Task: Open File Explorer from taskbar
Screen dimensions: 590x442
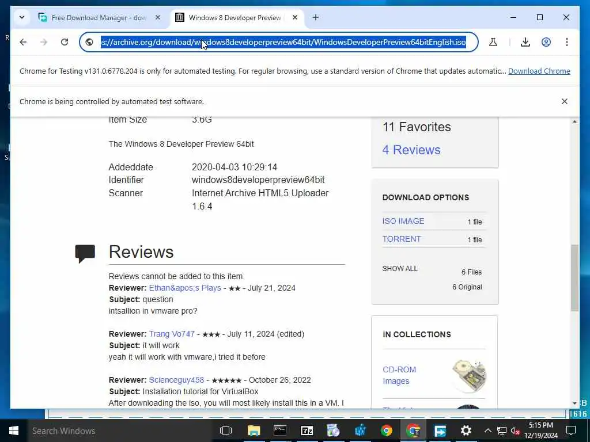Action: (254, 430)
